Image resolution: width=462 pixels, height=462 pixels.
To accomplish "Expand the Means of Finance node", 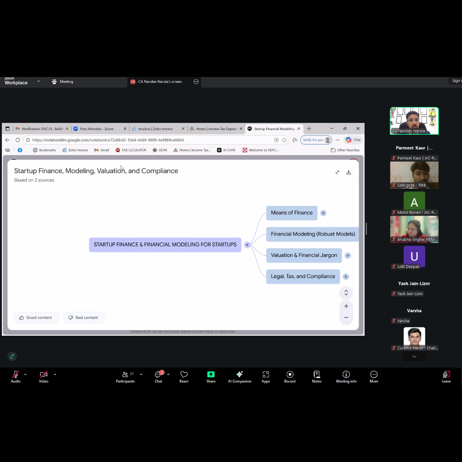I will point(323,213).
